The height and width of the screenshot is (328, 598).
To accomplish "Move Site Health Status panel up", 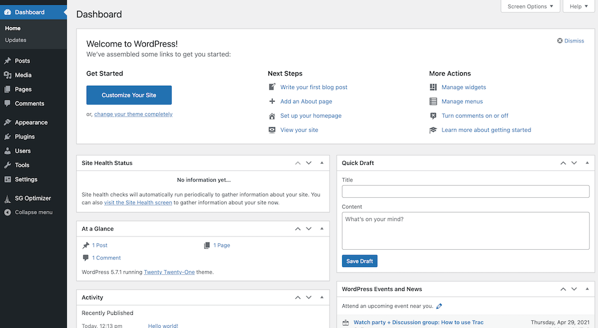I will tap(298, 163).
